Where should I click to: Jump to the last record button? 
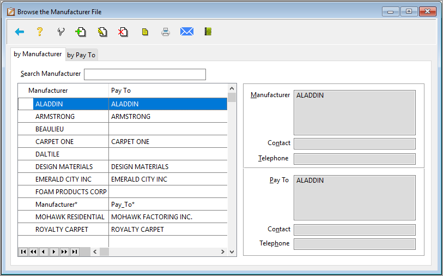(74, 251)
